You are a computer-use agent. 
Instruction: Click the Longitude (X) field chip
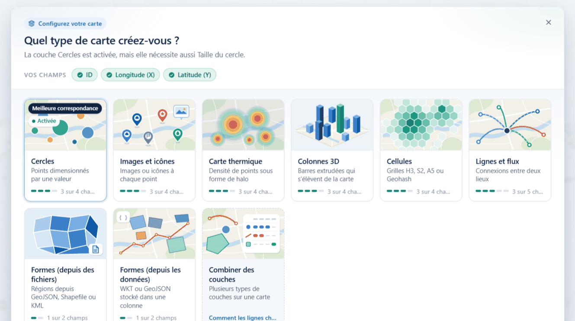tap(130, 75)
